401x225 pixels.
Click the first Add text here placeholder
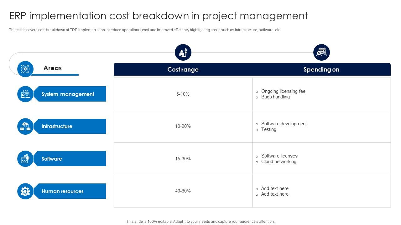[x=275, y=188]
